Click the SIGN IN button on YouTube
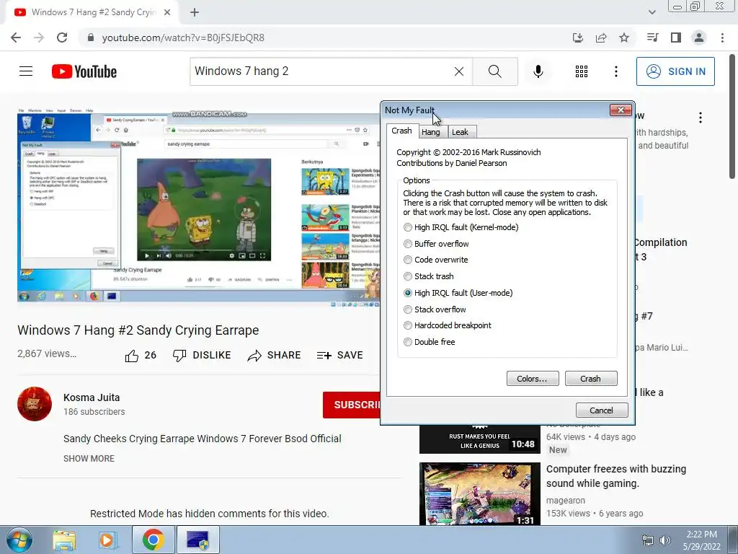The width and height of the screenshot is (738, 554). pos(675,71)
